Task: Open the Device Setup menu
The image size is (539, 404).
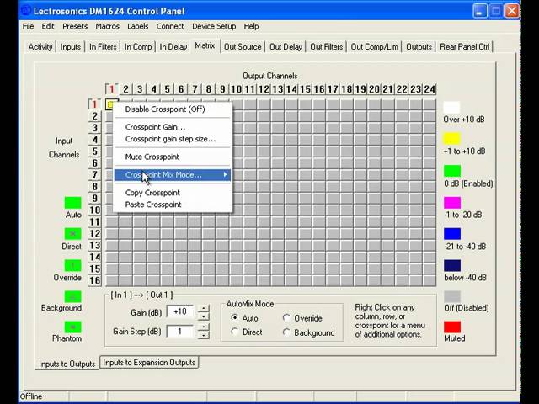Action: (214, 26)
